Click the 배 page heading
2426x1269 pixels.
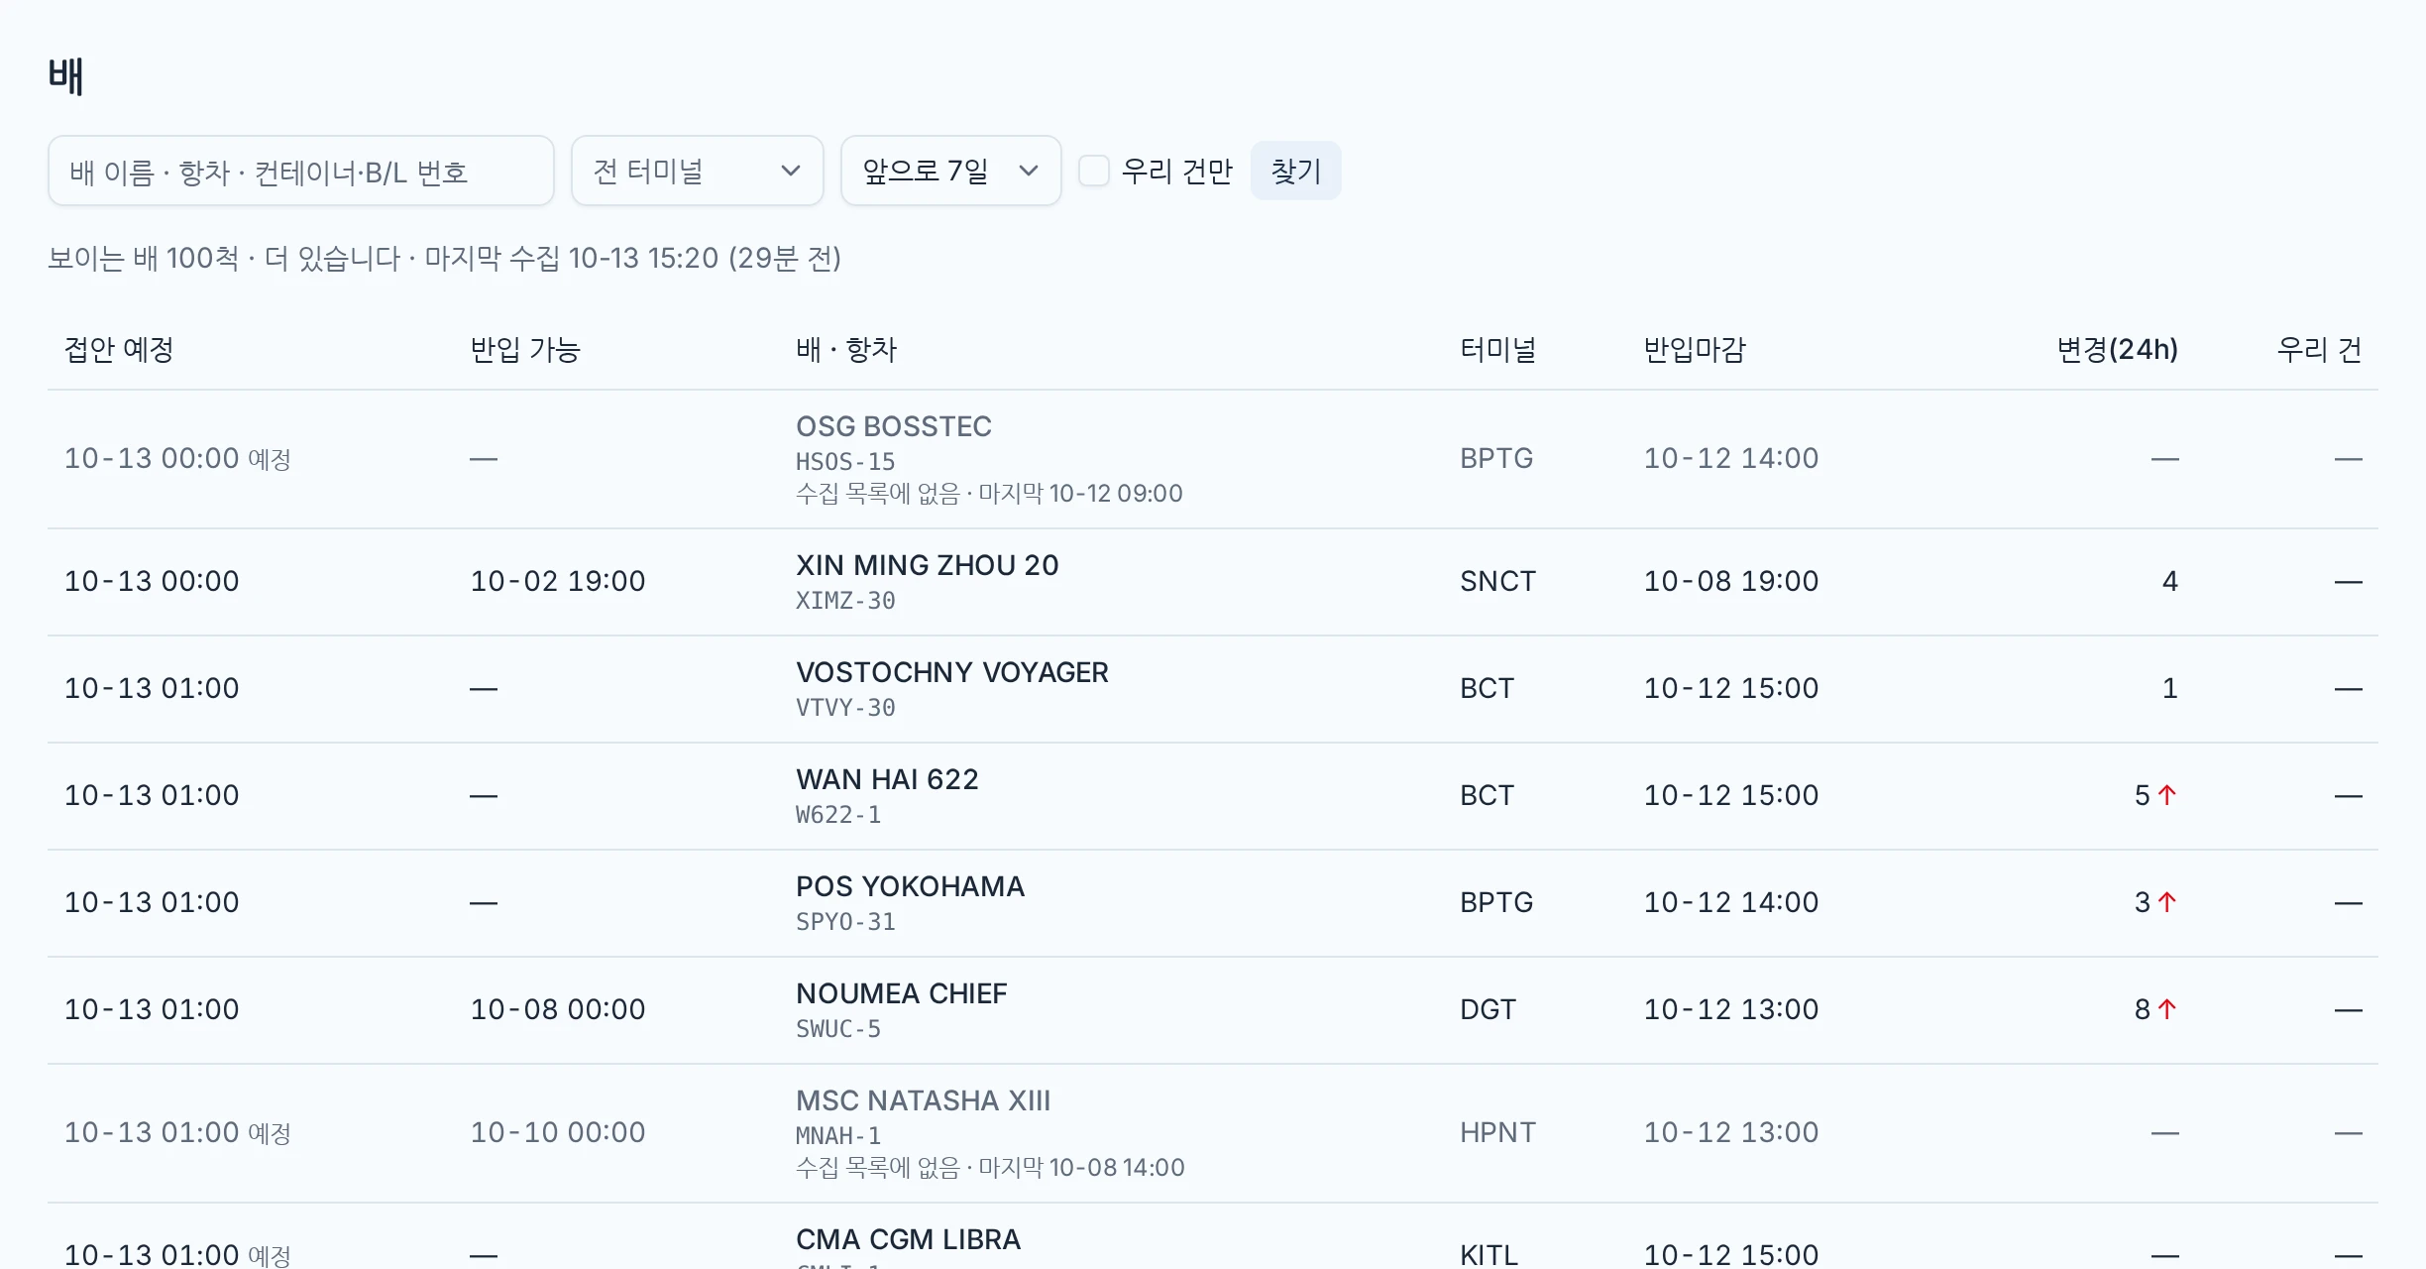pyautogui.click(x=65, y=75)
